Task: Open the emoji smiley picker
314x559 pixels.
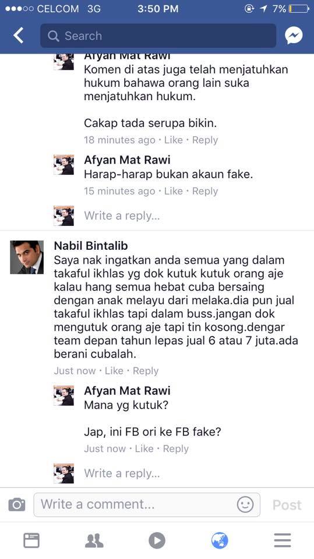Action: (245, 504)
